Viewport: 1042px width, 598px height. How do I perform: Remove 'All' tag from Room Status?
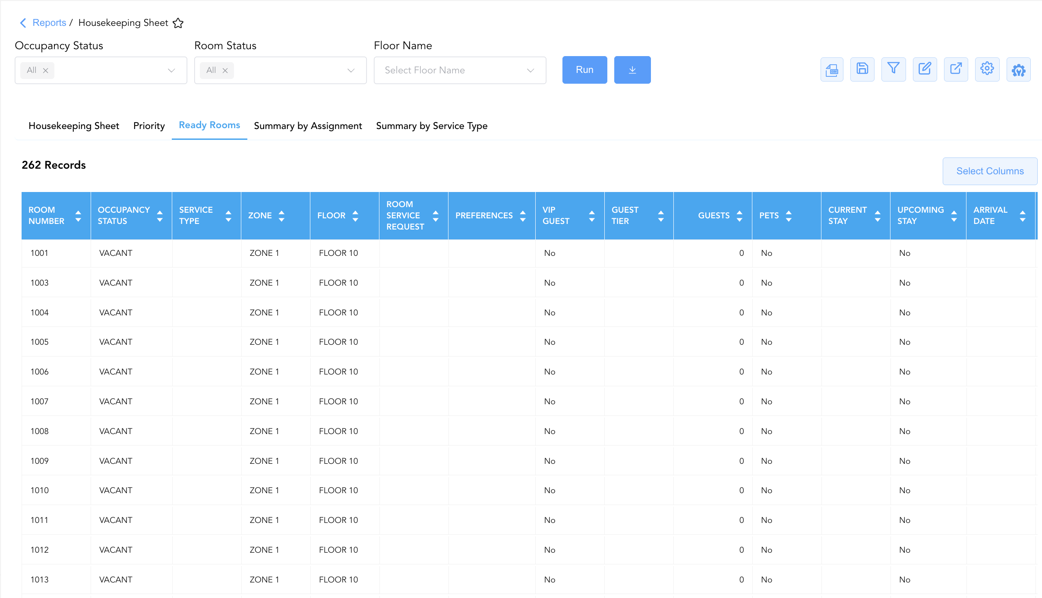[225, 70]
